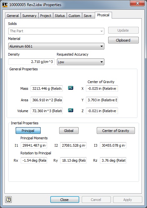Select the Principal inertial properties button
147x208 pixels.
point(28,131)
